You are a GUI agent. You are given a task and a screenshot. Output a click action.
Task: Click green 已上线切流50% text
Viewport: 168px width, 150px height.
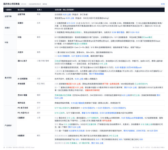tap(141, 84)
